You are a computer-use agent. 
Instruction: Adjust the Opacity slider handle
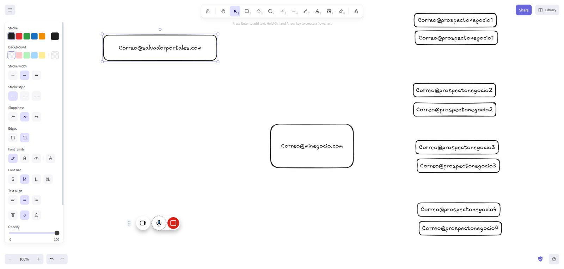tap(57, 233)
